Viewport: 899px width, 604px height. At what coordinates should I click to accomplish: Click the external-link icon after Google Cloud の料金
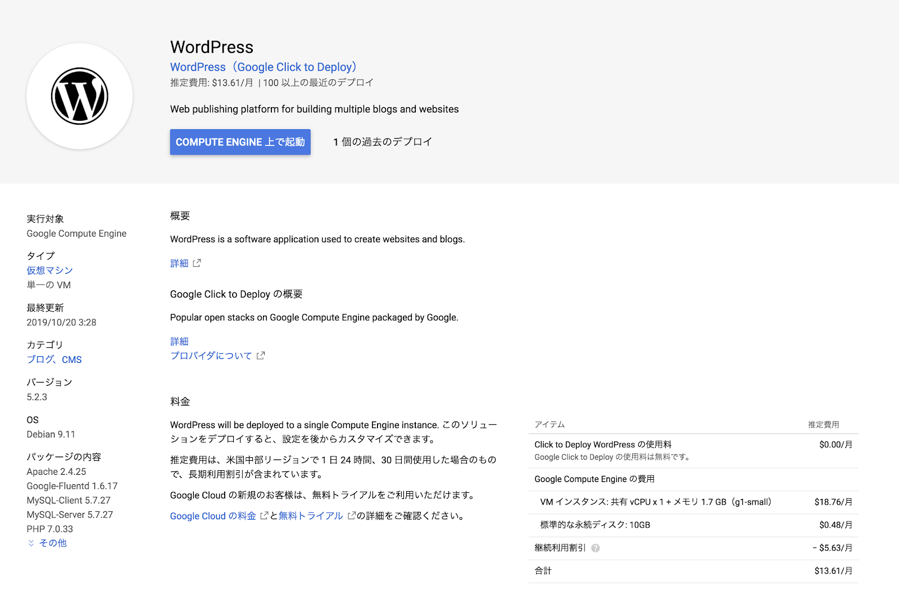pyautogui.click(x=264, y=516)
